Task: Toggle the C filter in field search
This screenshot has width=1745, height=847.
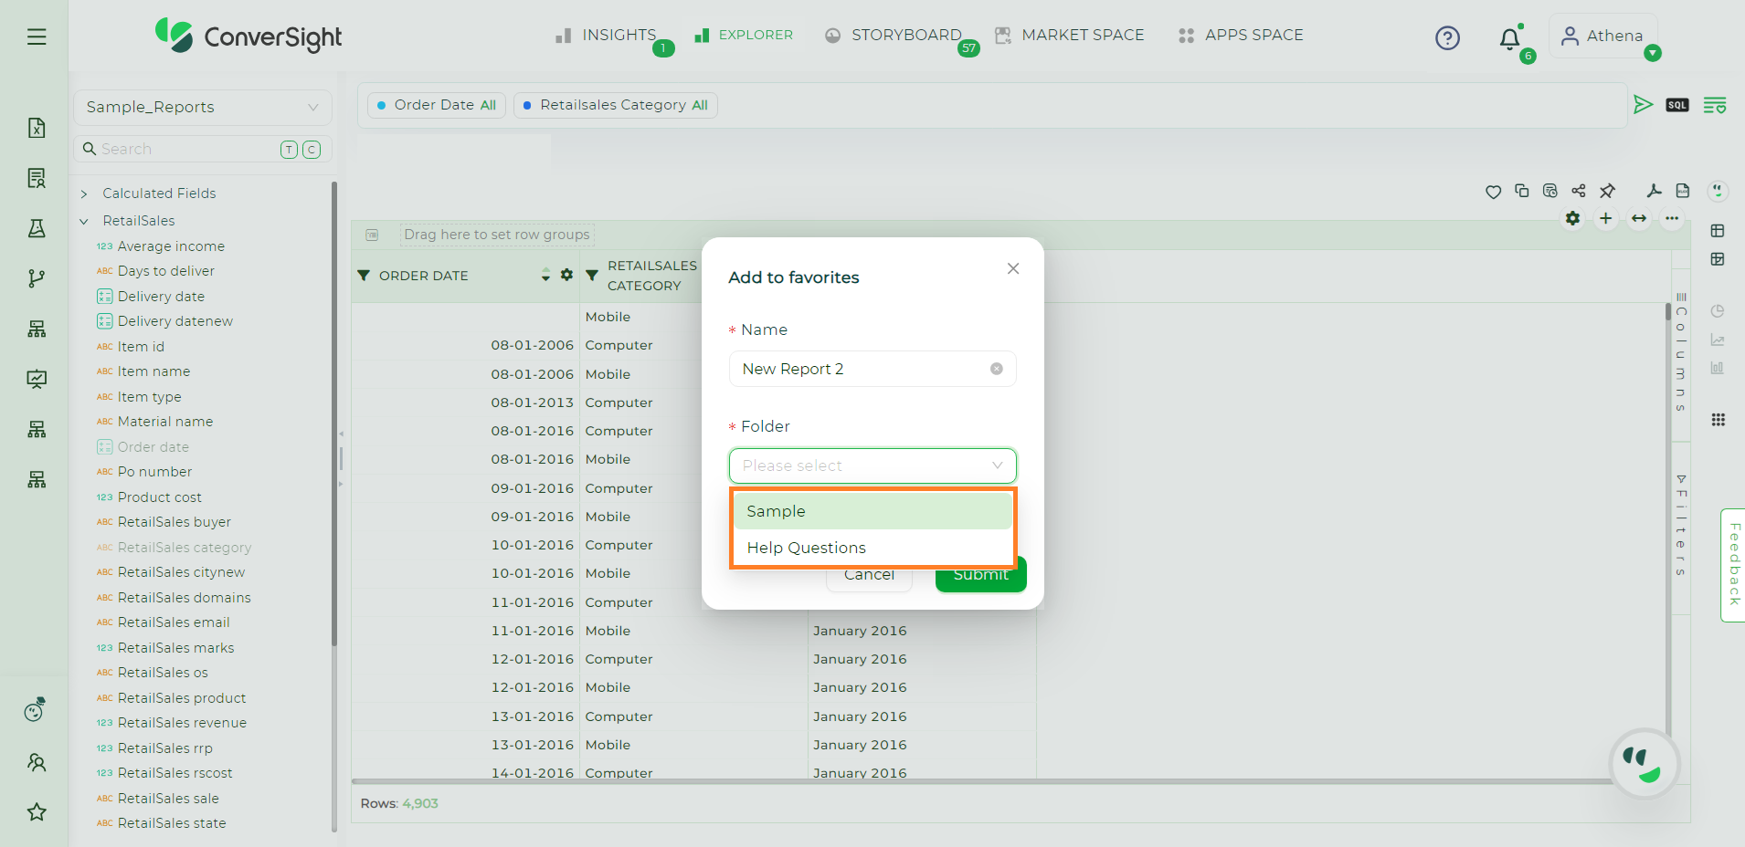Action: pyautogui.click(x=312, y=150)
